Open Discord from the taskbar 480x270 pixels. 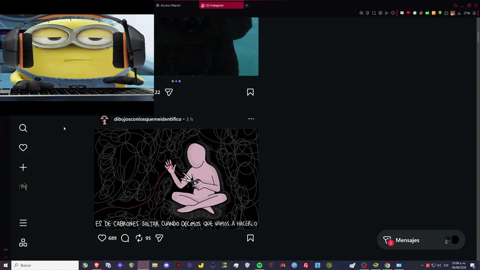[166, 265]
